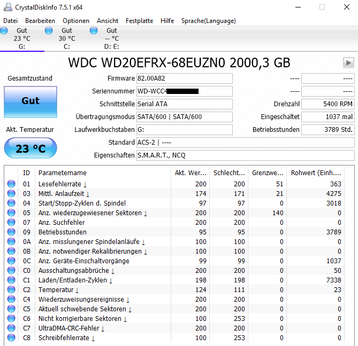
Task: Click the next-disk arrow button
Action: point(348,62)
